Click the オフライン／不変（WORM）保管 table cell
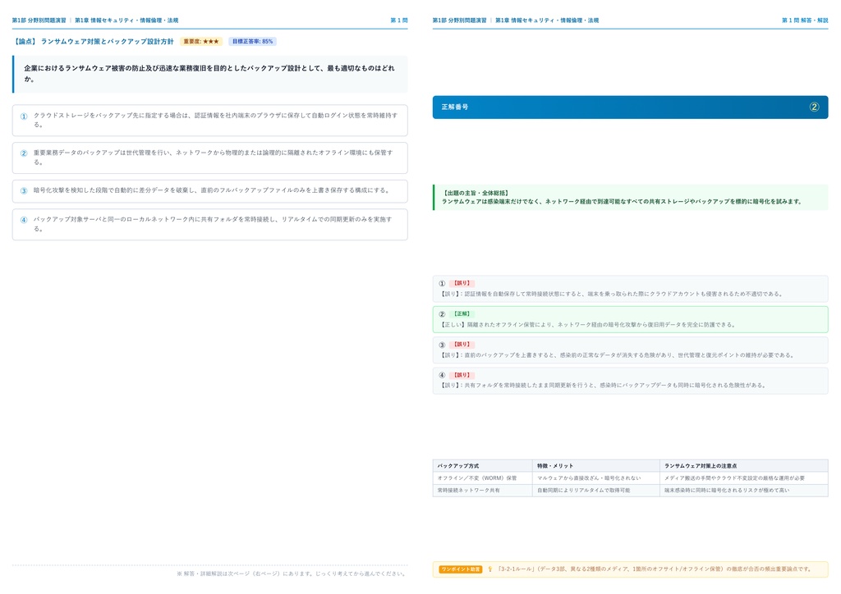This screenshot has width=841, height=594. point(482,477)
